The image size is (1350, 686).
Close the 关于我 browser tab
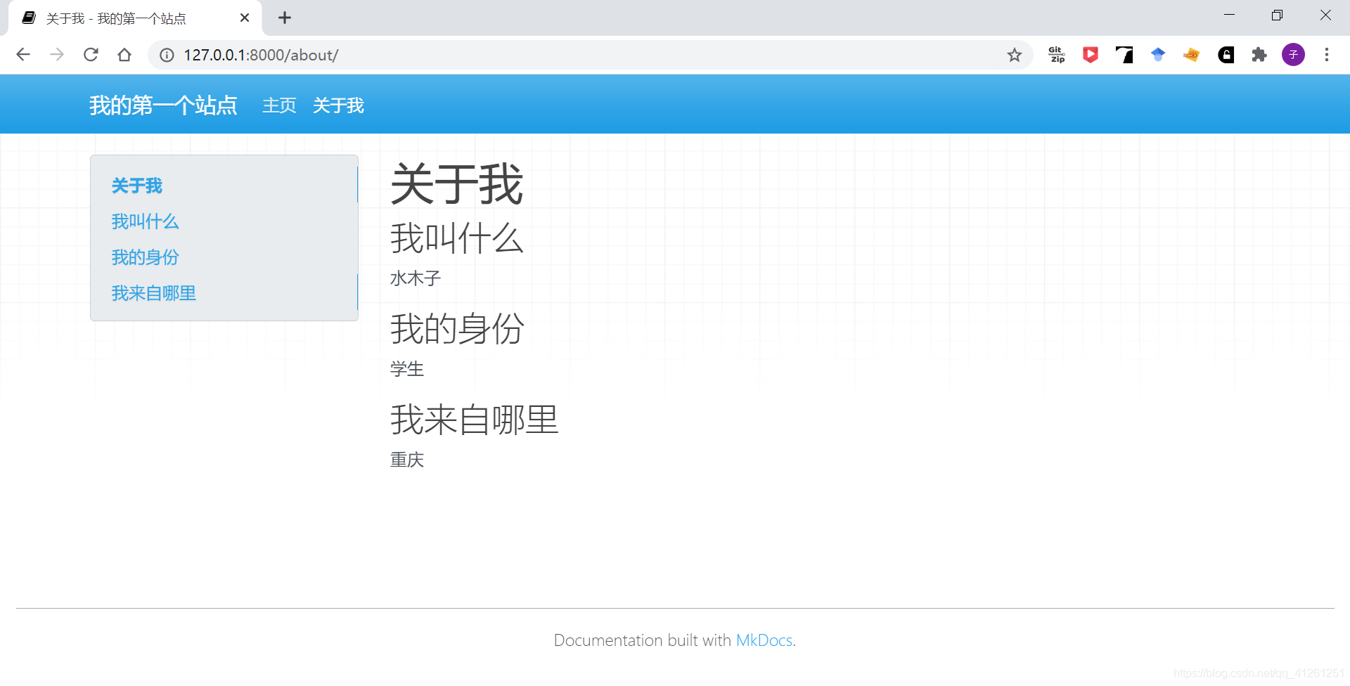pos(245,18)
